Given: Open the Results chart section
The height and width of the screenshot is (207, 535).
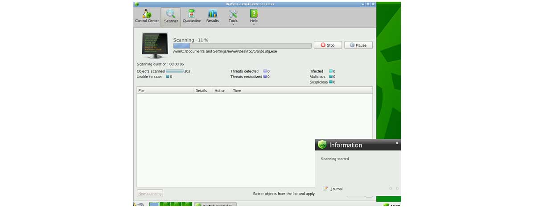Looking at the screenshot, I should click(x=213, y=16).
